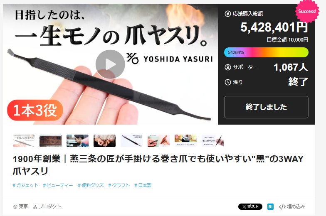The height and width of the screenshot is (216, 326).
Task: Select the hands close-up thumbnail
Action: tap(105, 140)
